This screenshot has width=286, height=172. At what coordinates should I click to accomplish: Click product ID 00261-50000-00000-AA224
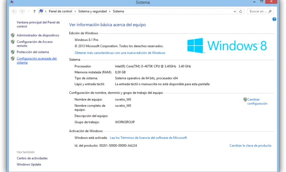pos(118,146)
